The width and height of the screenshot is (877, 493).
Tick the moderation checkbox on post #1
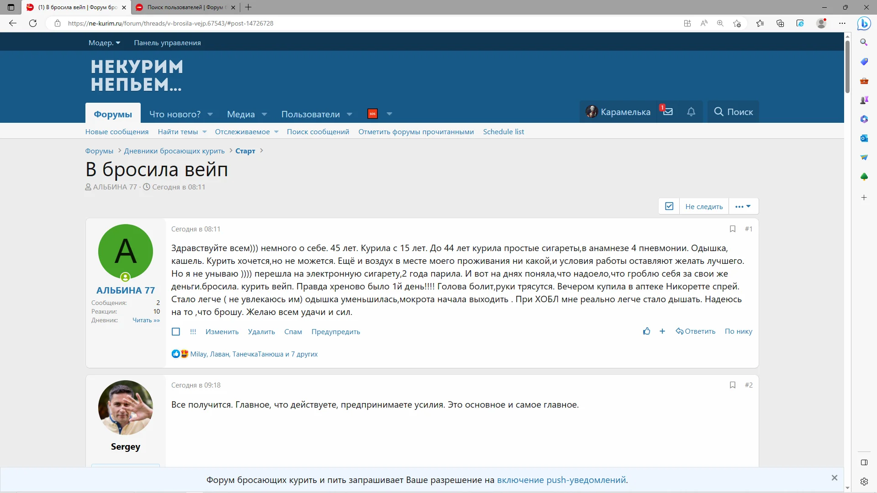coord(176,332)
